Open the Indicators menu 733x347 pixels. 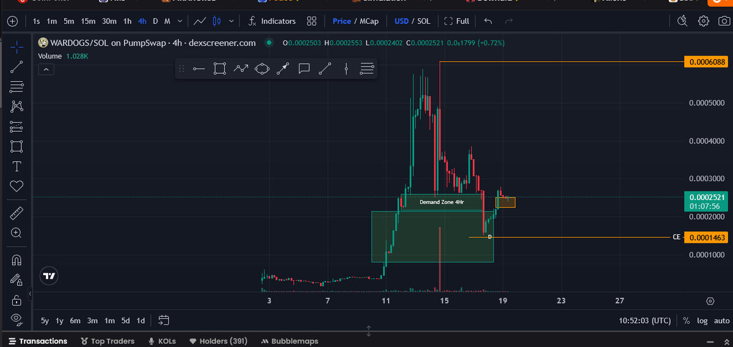tap(272, 21)
